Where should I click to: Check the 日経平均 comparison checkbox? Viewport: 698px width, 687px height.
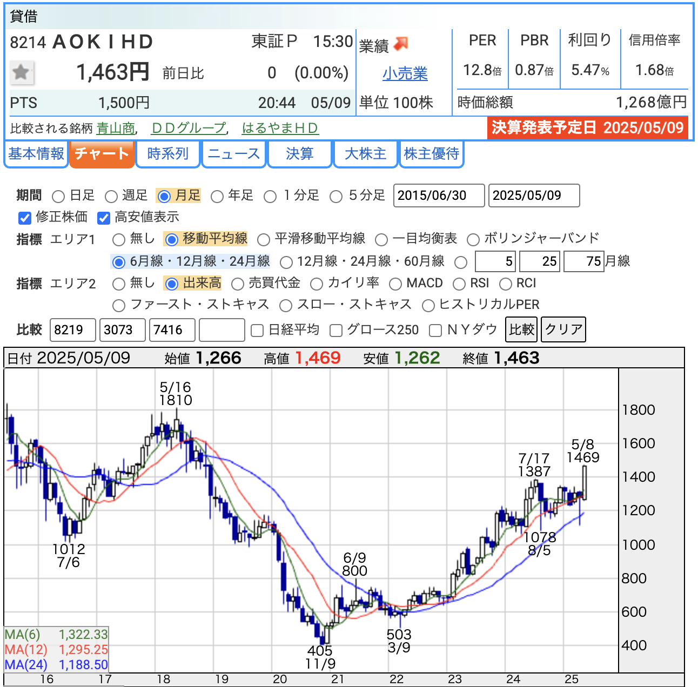click(258, 331)
